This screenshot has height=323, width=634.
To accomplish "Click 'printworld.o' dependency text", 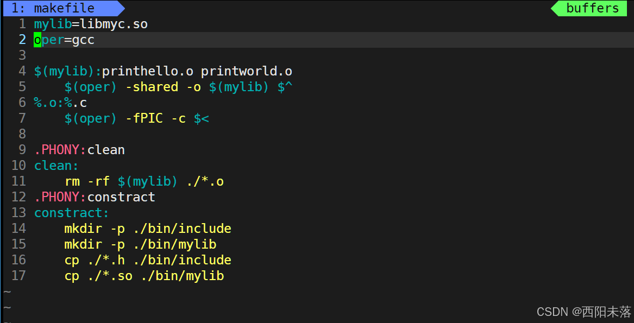I will (246, 71).
